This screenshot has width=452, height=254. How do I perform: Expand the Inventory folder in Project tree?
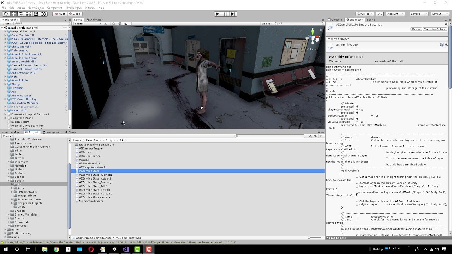(9, 162)
